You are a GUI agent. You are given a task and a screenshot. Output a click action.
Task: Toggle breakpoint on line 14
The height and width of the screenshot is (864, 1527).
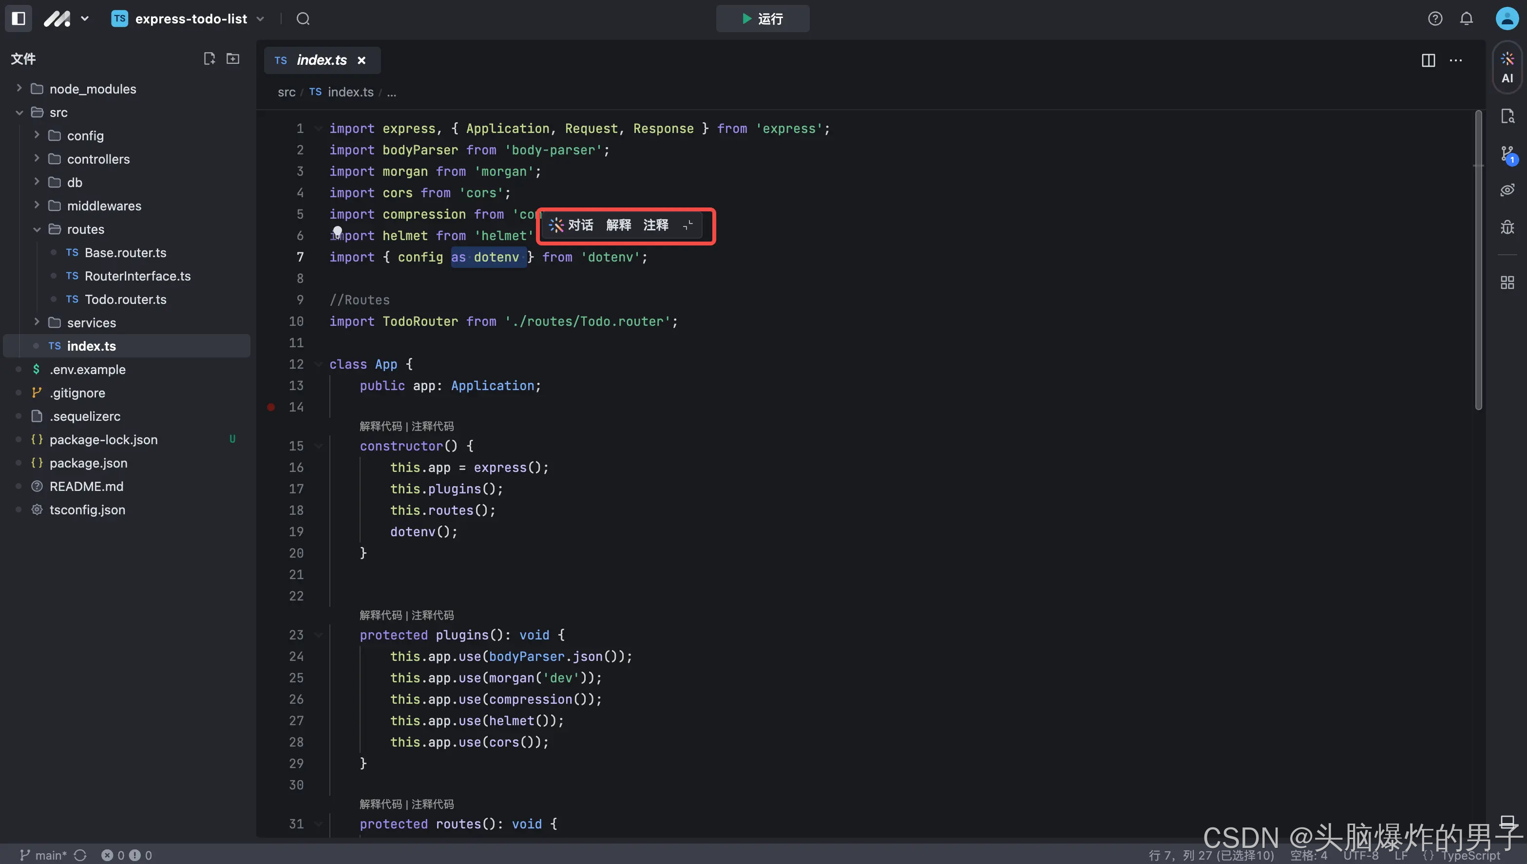(271, 407)
